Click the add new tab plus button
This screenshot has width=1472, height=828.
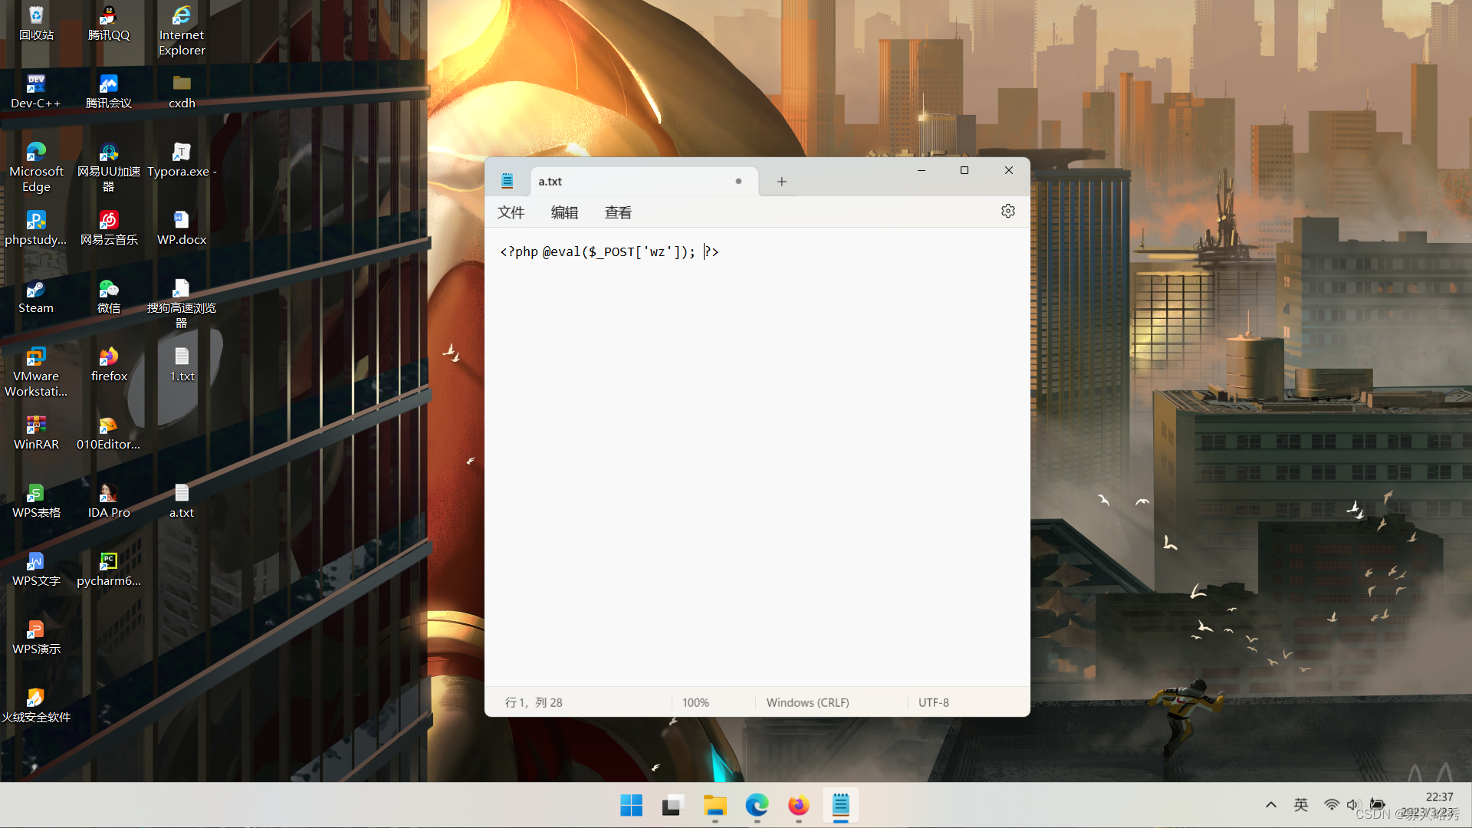click(x=781, y=182)
